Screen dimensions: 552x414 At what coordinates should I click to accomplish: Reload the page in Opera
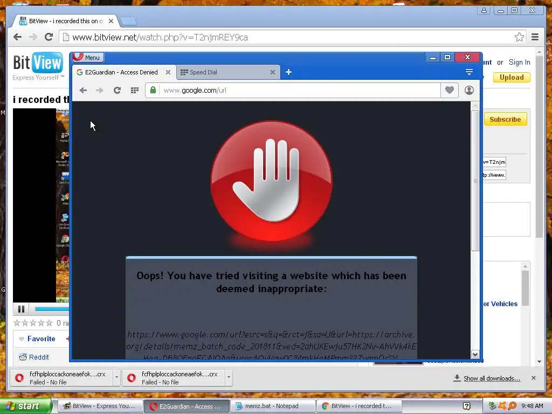pyautogui.click(x=117, y=91)
